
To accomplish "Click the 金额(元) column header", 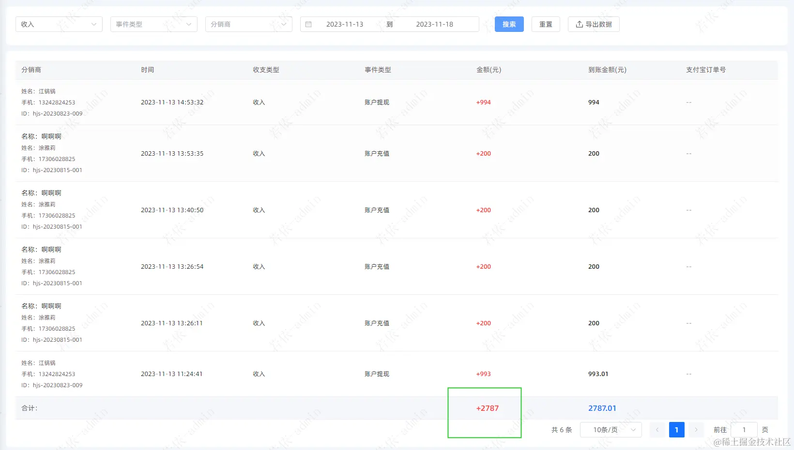I will pos(489,70).
